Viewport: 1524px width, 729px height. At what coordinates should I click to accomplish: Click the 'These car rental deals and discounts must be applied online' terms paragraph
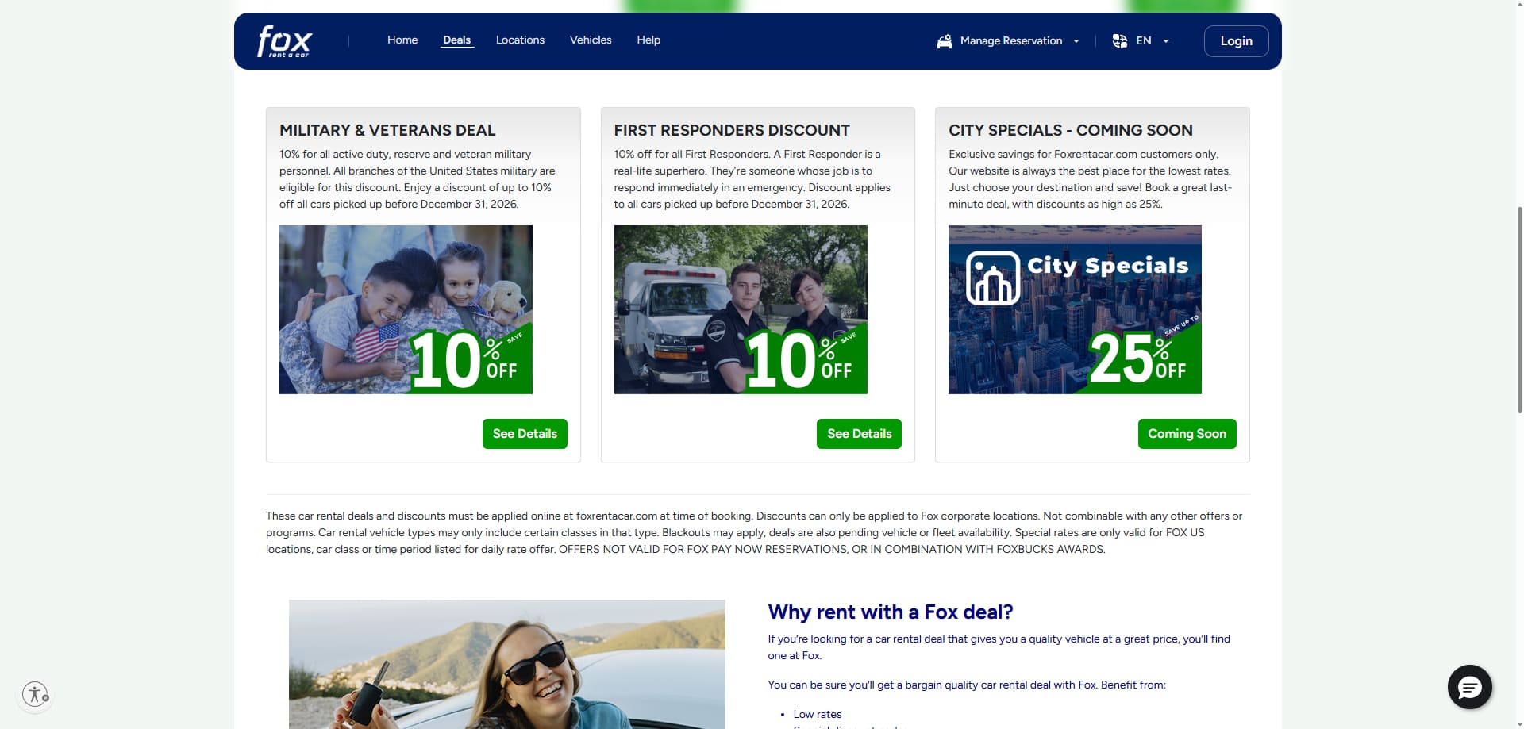(x=754, y=532)
